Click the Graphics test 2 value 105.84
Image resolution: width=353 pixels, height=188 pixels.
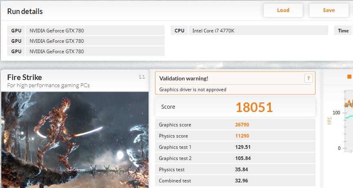tap(243, 158)
